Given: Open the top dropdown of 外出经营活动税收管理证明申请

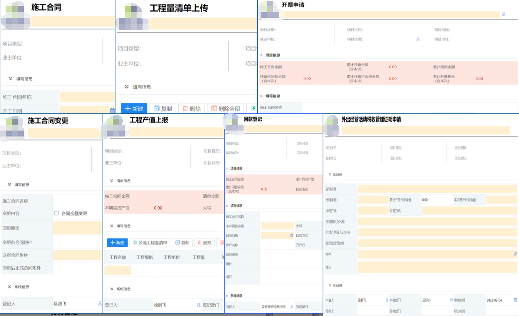Looking at the screenshot, I should tap(425, 131).
